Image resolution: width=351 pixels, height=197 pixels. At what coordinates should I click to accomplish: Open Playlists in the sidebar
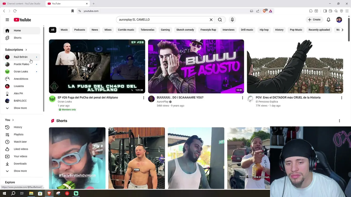click(22, 134)
